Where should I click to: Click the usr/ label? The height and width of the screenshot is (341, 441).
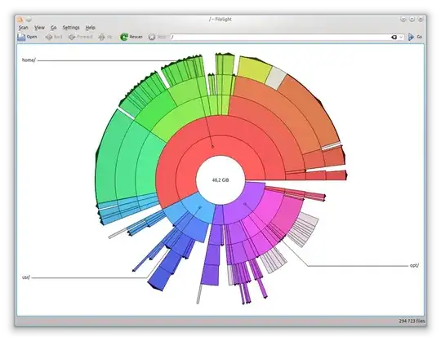click(x=26, y=277)
